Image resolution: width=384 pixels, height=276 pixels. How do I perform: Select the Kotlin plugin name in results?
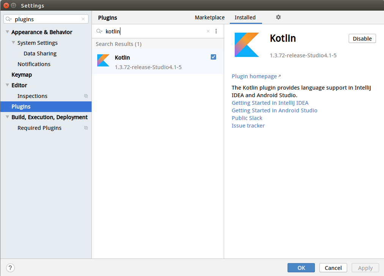(122, 57)
